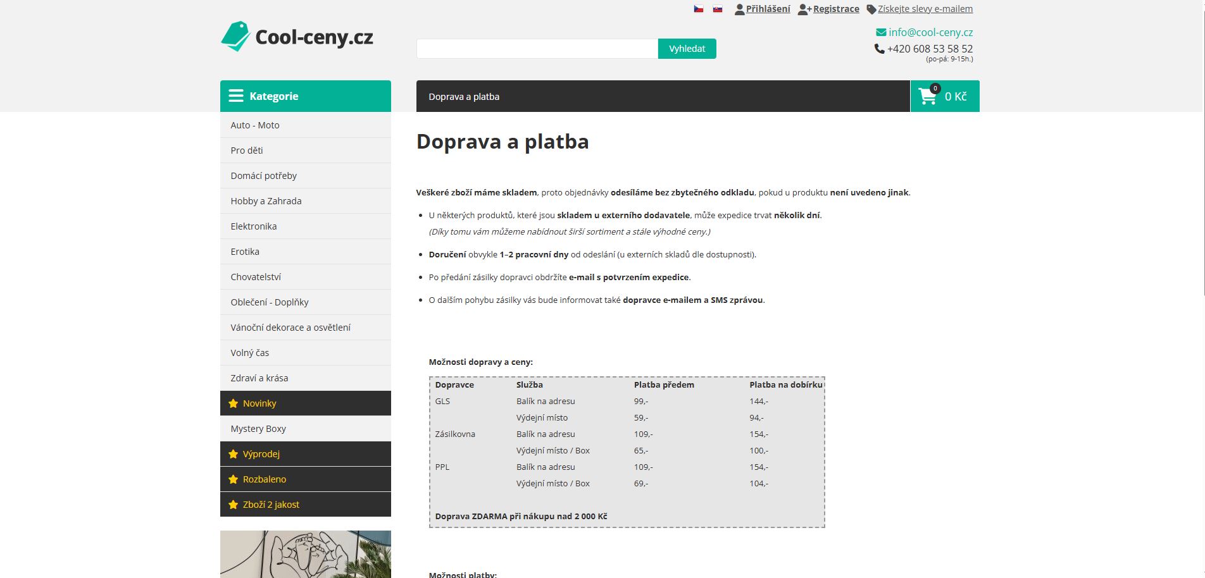Click the star icon next to Novinky

click(x=233, y=403)
